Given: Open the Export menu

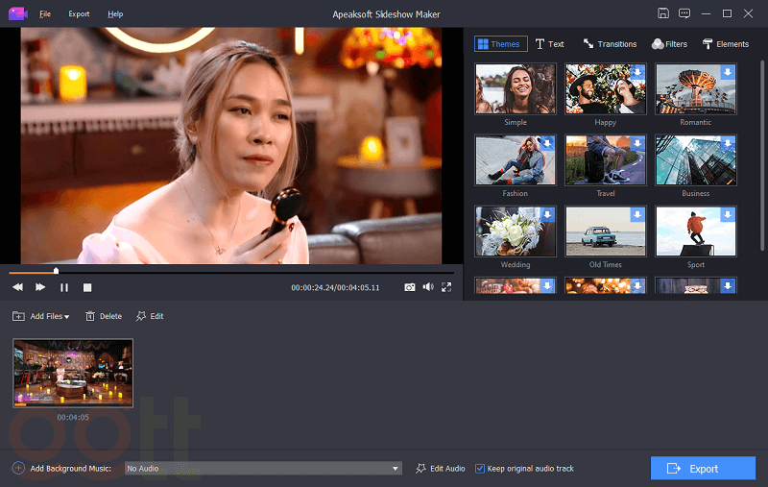Looking at the screenshot, I should point(79,14).
